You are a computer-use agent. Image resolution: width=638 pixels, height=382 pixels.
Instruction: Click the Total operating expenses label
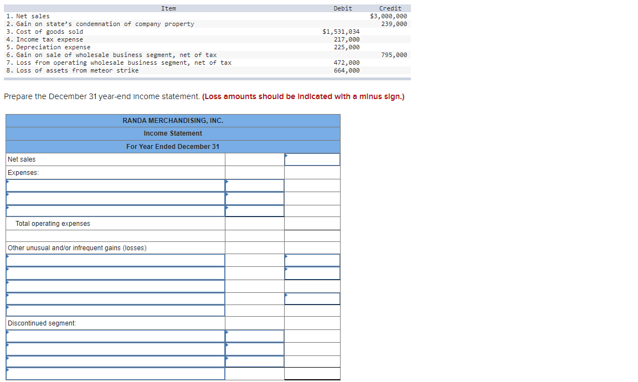click(53, 223)
